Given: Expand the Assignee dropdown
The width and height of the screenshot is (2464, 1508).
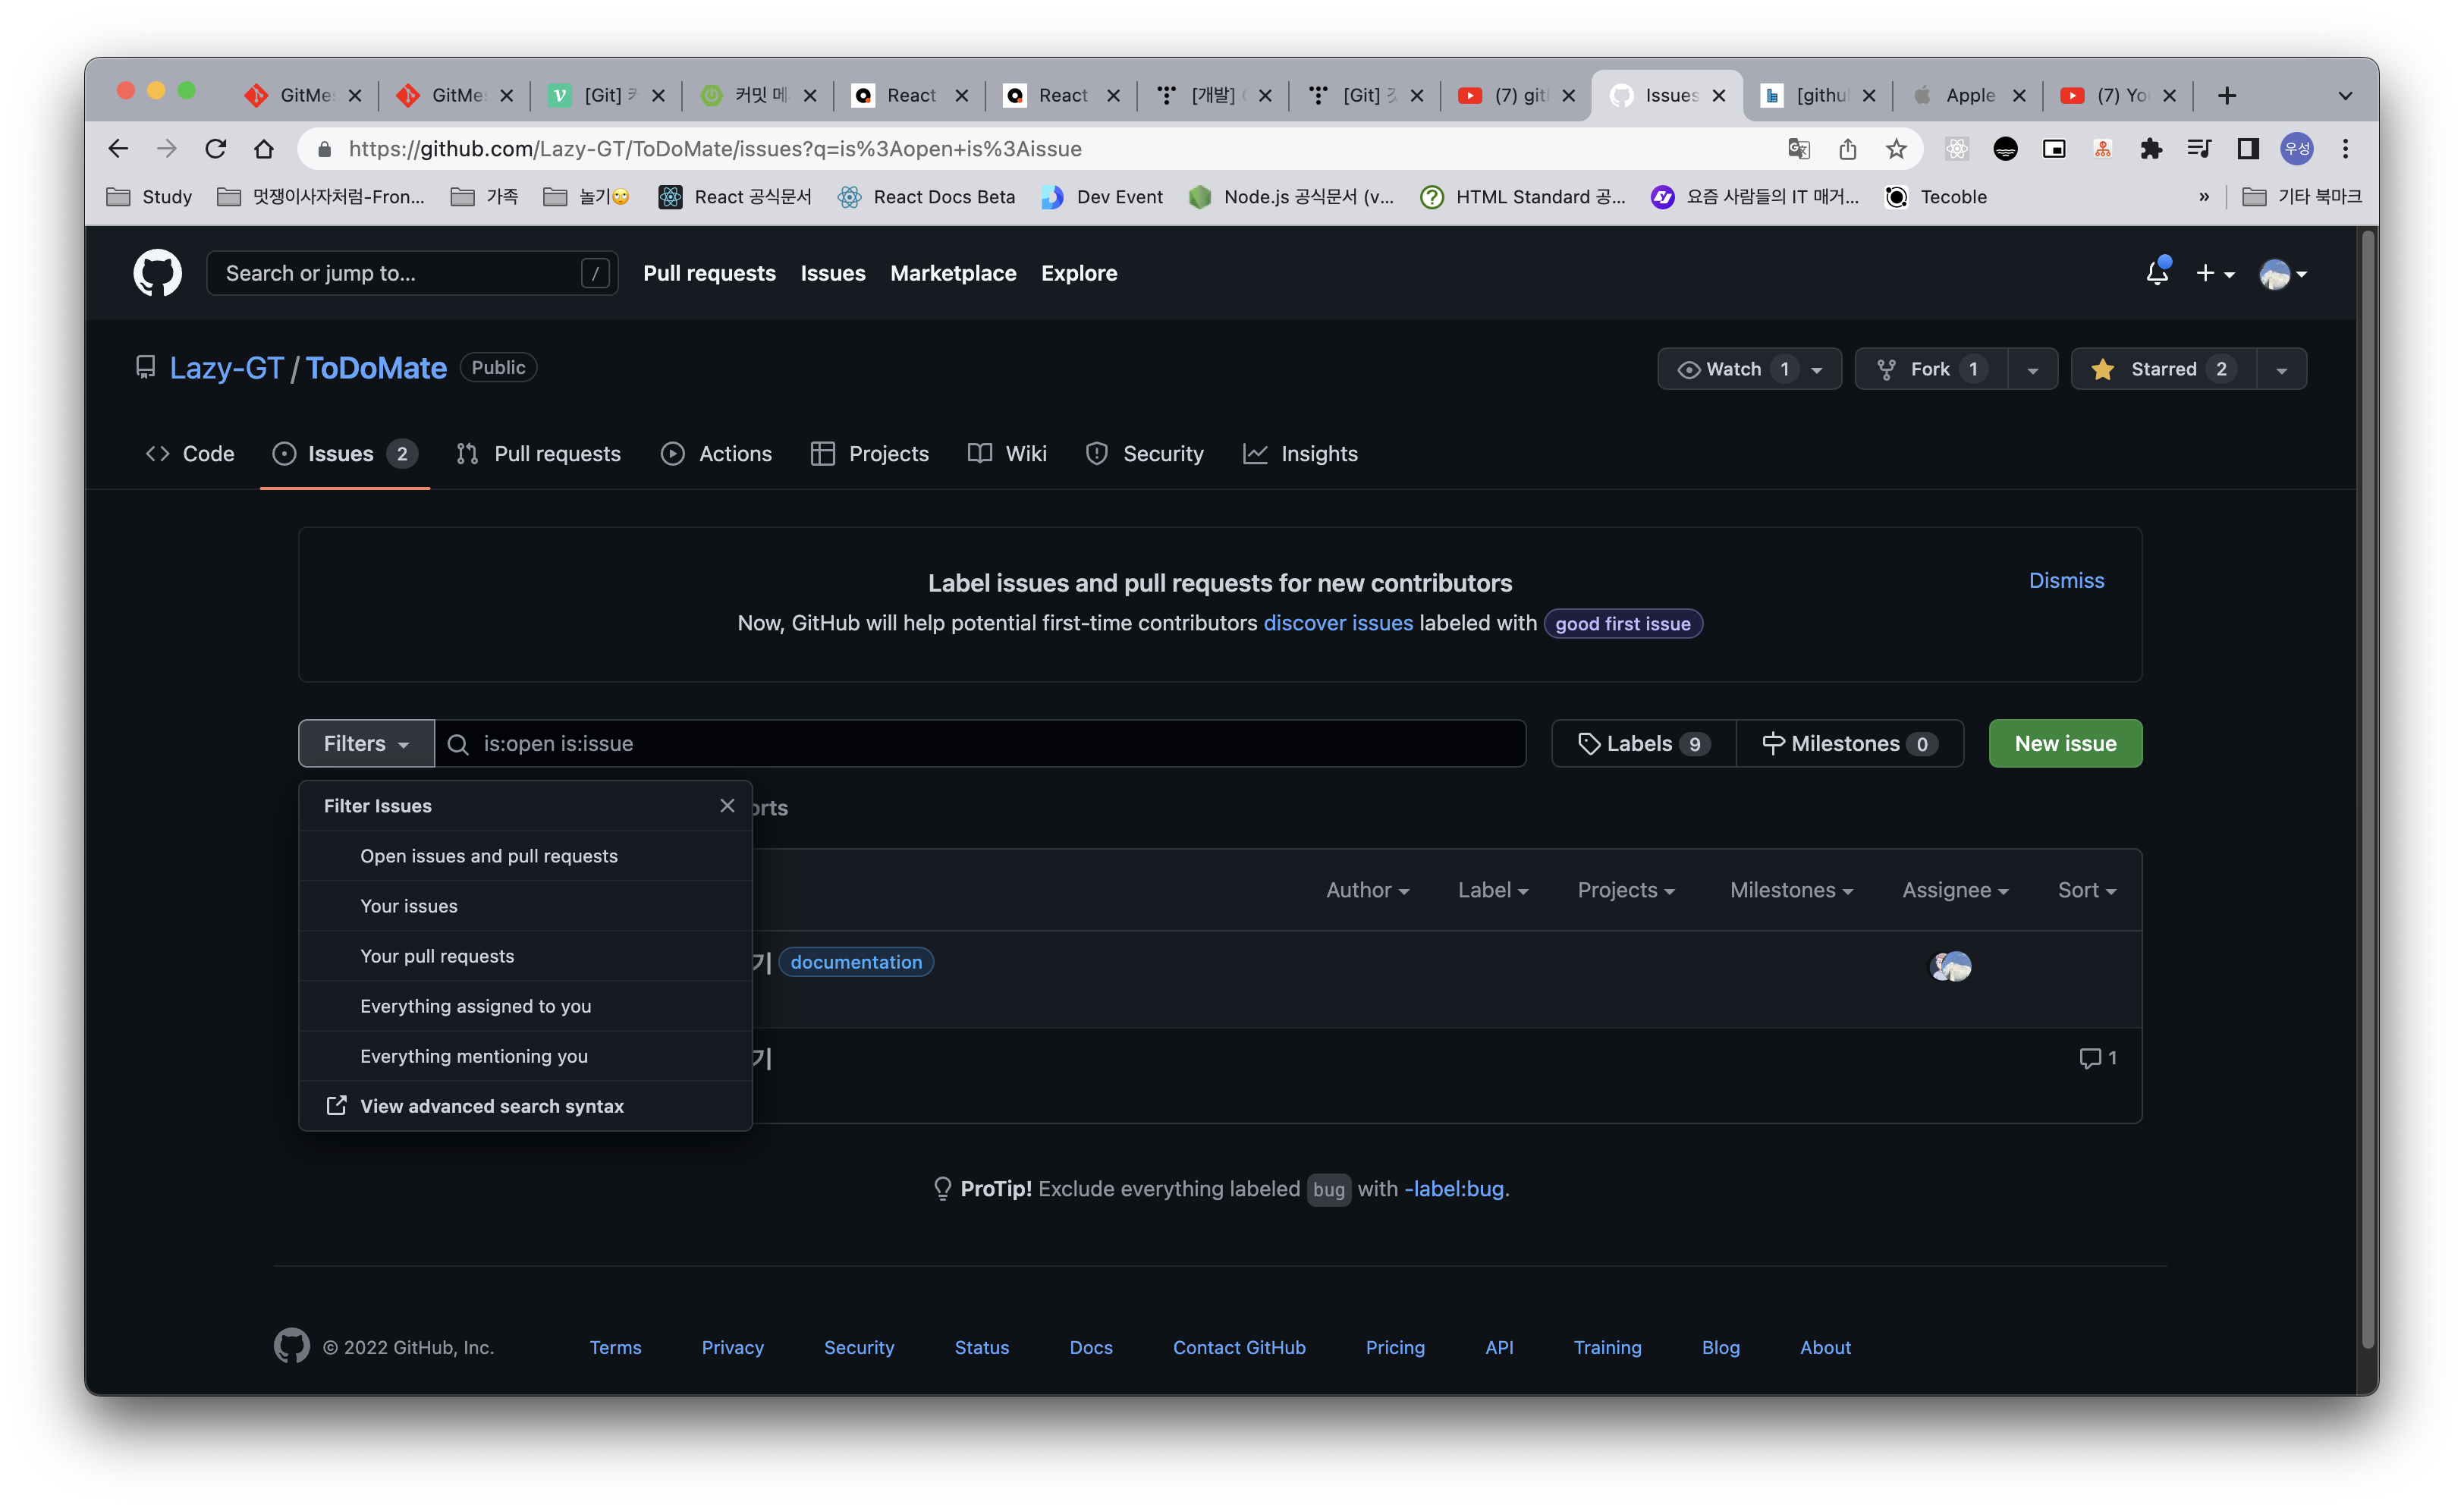Looking at the screenshot, I should [1954, 889].
